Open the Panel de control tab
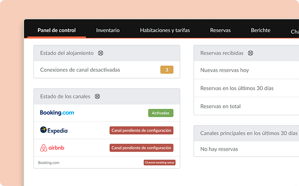Screen dimensions: 299x186 coord(56,30)
